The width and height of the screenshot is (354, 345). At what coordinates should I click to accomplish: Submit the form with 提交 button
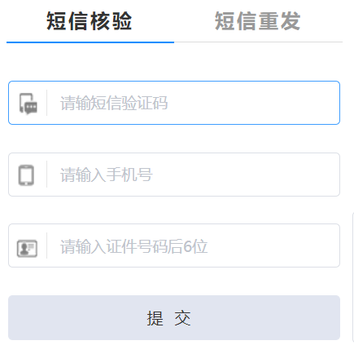click(x=174, y=317)
